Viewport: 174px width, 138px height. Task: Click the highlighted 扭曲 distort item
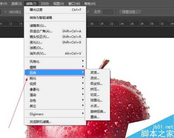pos(55,73)
